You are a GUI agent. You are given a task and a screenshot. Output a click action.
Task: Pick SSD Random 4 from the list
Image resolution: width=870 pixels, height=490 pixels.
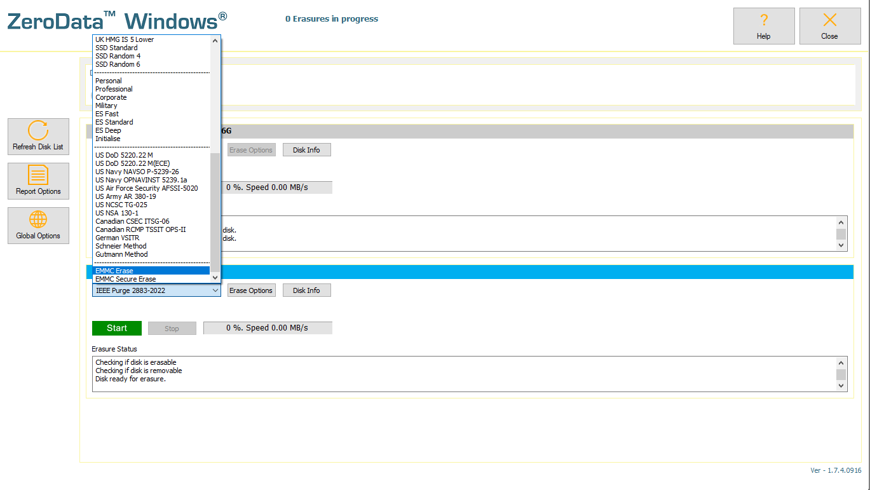tap(151, 56)
